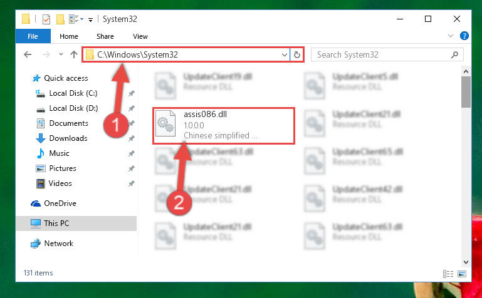Select OneDrive in navigation pane

tap(60, 203)
